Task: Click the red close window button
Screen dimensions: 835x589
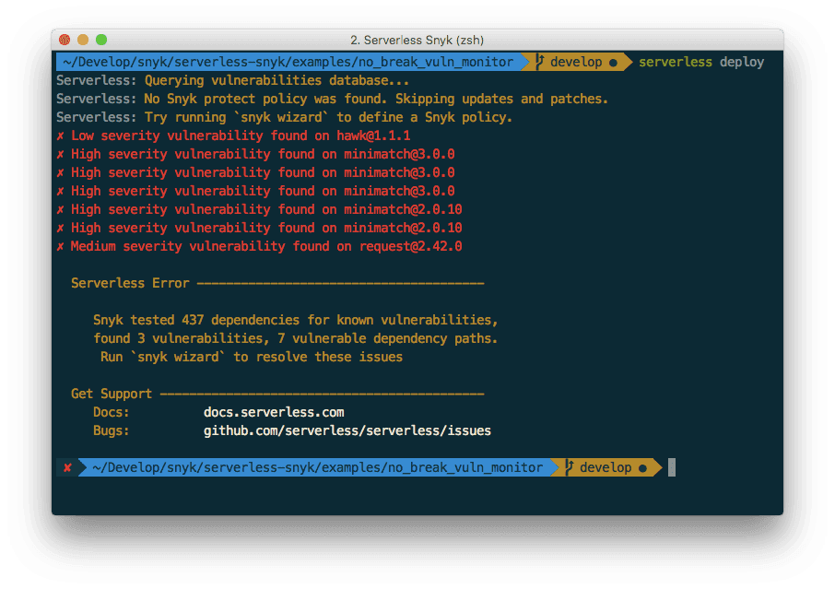Action: 65,40
